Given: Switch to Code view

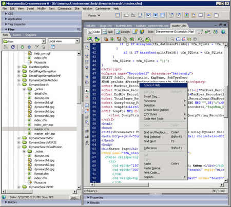Looking at the screenshot, I should pyautogui.click(x=94, y=32).
